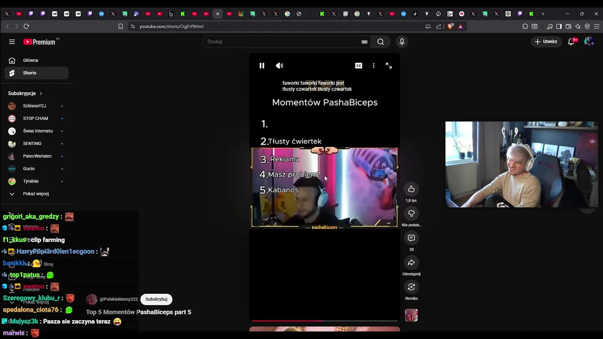Go back with browser back arrow
The width and height of the screenshot is (603, 339).
tap(7, 26)
